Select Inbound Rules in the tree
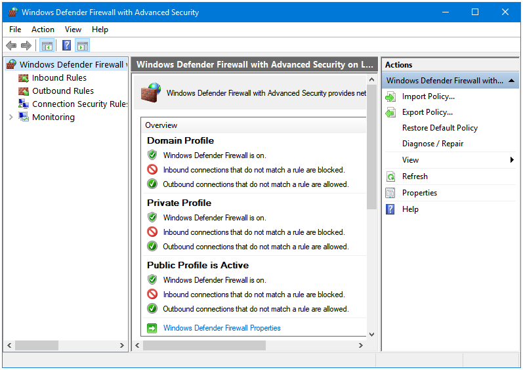The width and height of the screenshot is (523, 370). click(59, 78)
